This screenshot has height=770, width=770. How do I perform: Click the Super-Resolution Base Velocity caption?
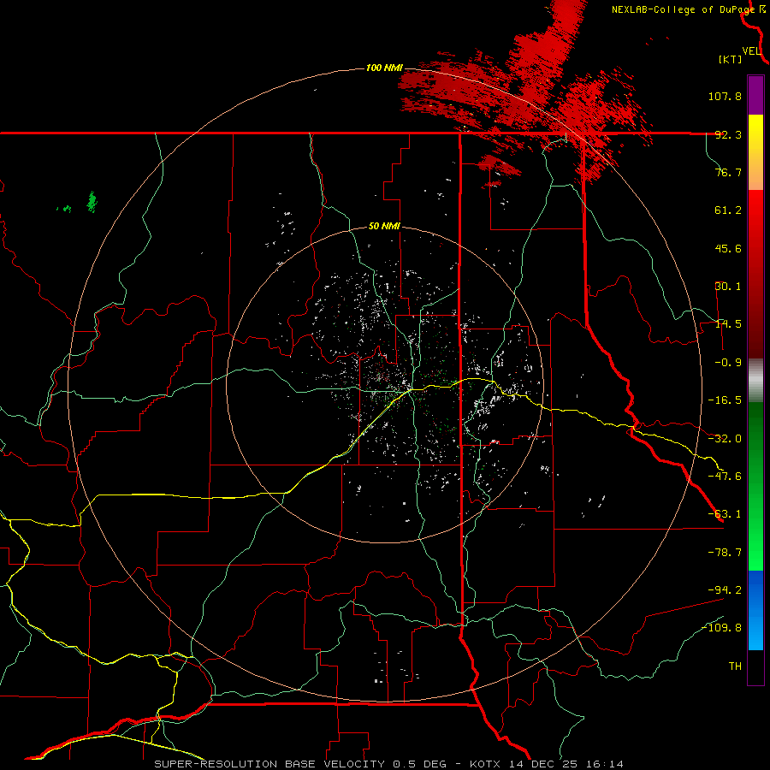(x=388, y=764)
